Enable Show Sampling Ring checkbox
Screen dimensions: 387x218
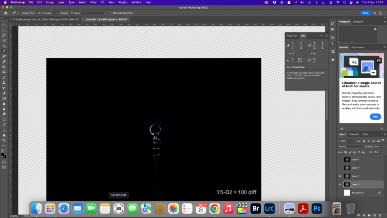click(110, 13)
